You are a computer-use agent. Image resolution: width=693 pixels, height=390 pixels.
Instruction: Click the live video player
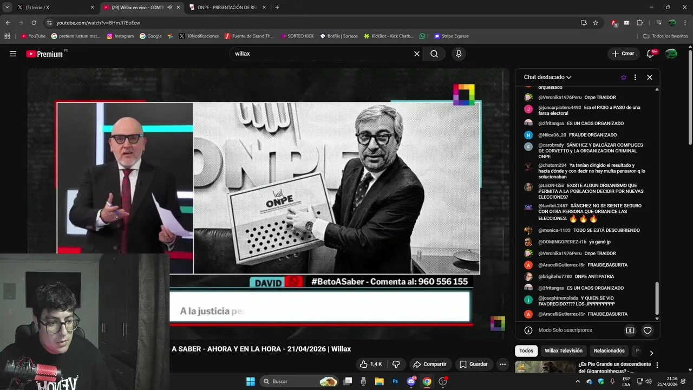[268, 203]
